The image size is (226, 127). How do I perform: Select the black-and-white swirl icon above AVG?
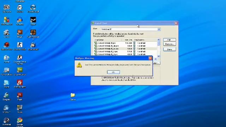click(7, 8)
